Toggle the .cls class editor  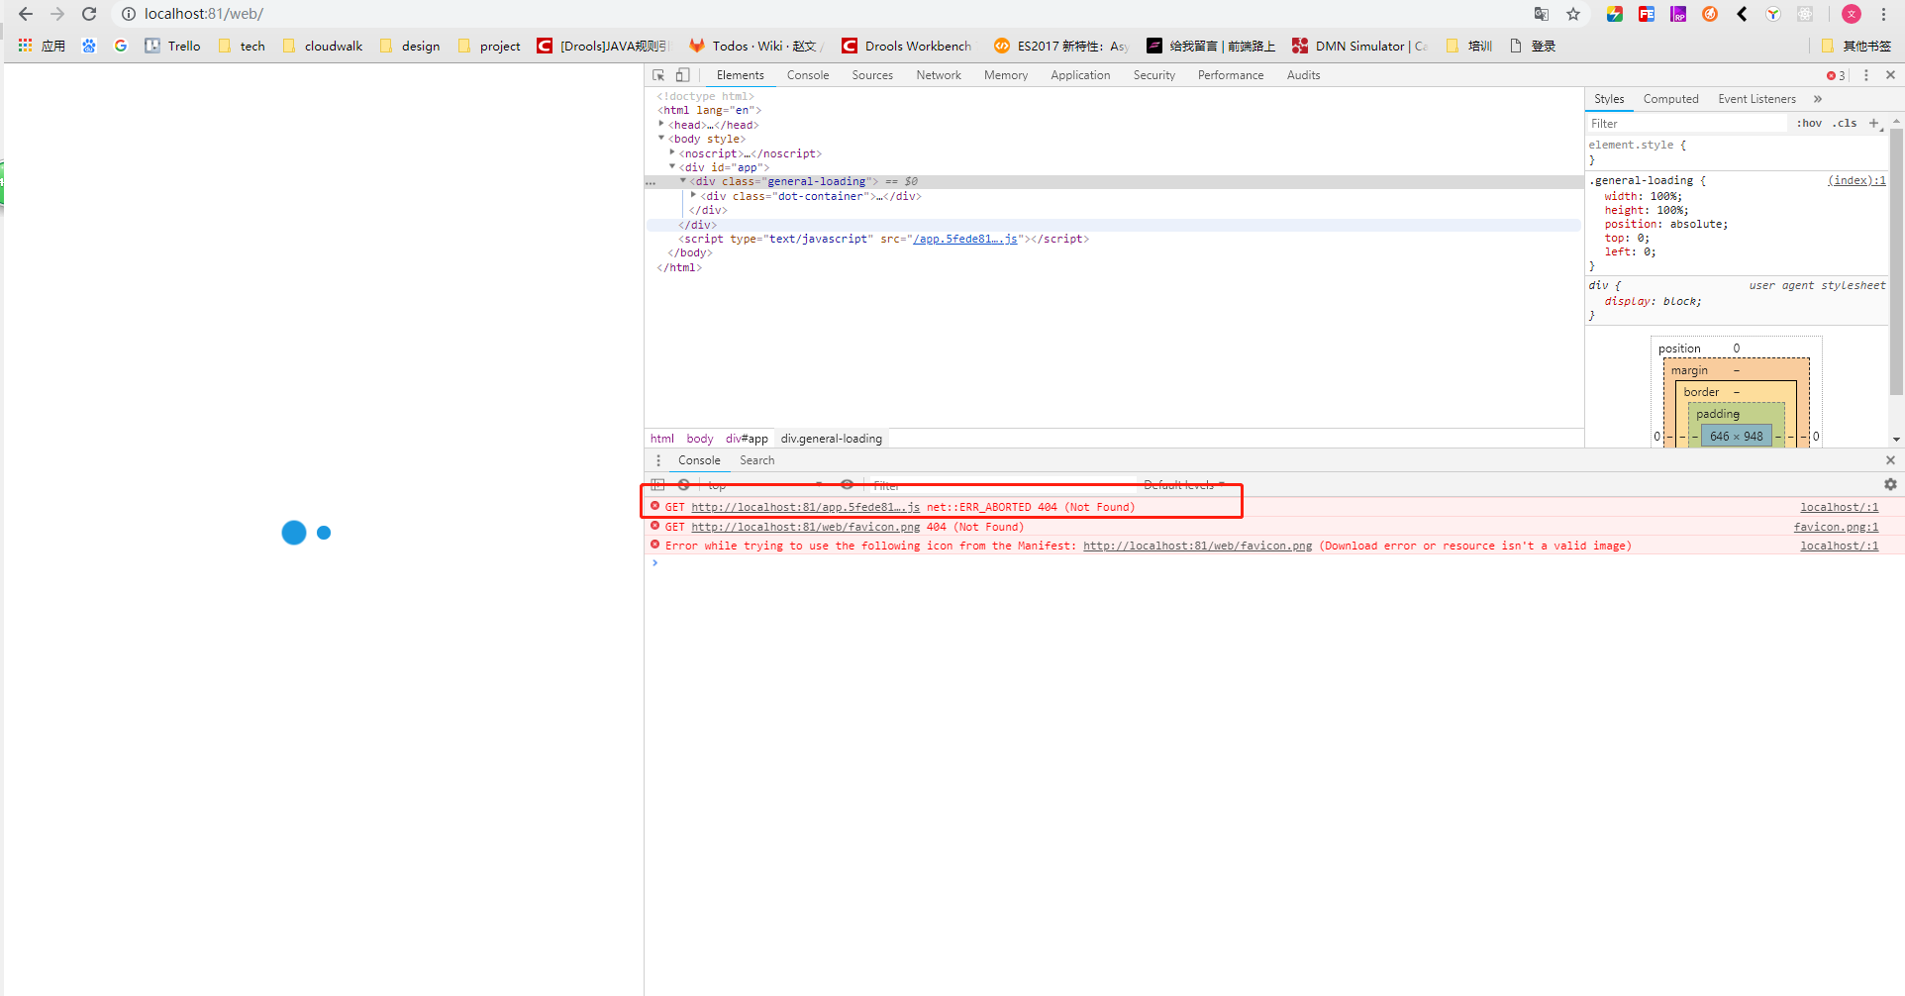[x=1845, y=123]
